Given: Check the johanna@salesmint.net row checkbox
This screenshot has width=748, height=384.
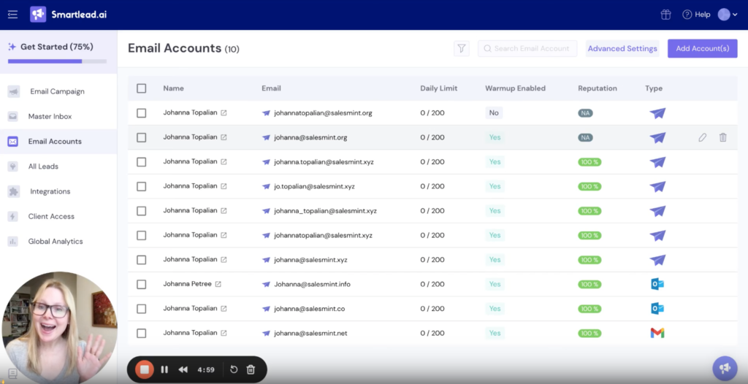Looking at the screenshot, I should (141, 334).
